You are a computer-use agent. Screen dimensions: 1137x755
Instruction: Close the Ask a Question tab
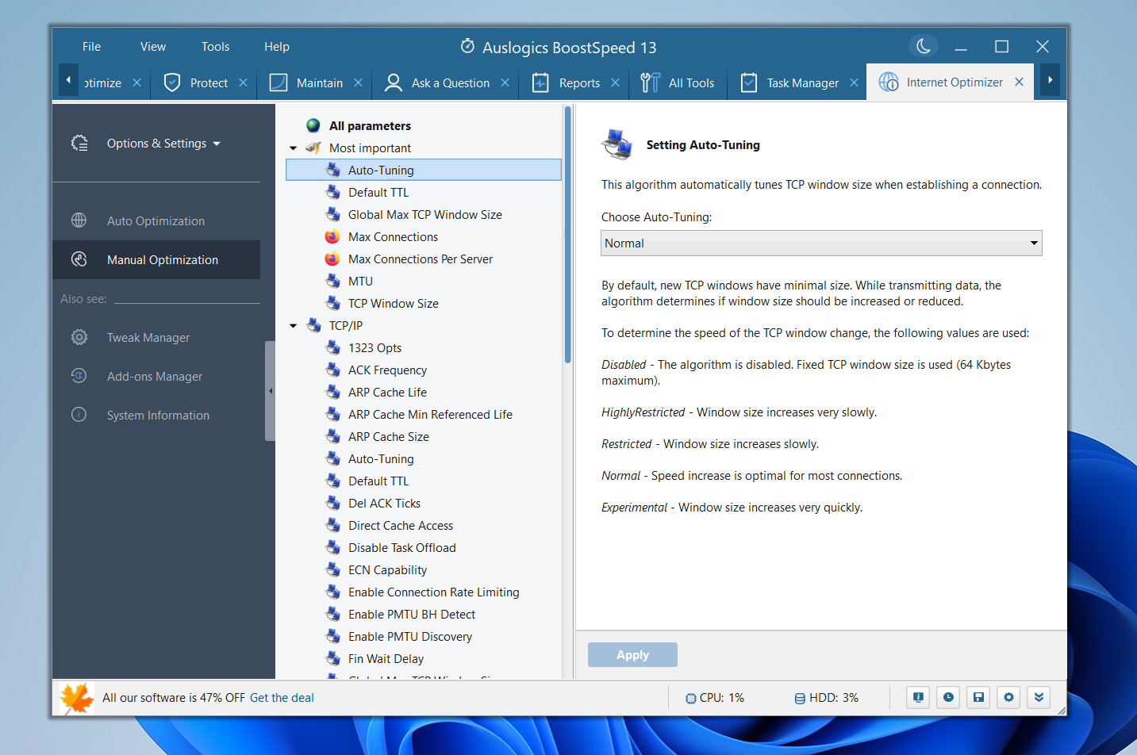tap(505, 82)
